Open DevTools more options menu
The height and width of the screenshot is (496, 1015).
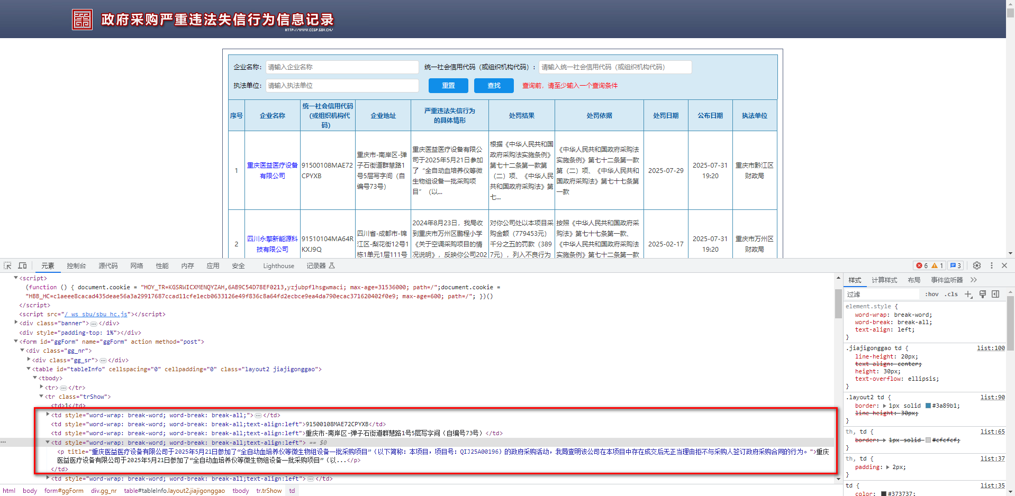point(992,265)
